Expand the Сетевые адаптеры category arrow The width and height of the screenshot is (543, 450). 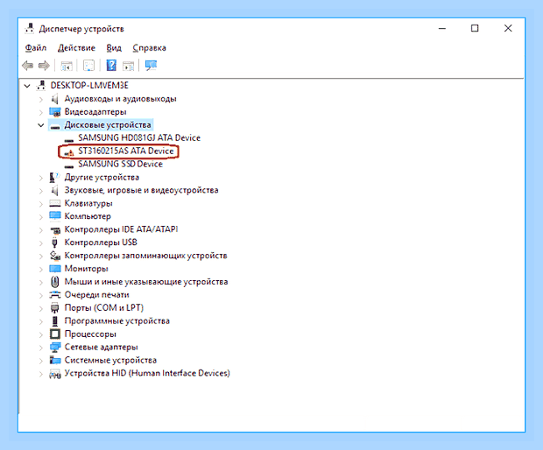click(41, 348)
